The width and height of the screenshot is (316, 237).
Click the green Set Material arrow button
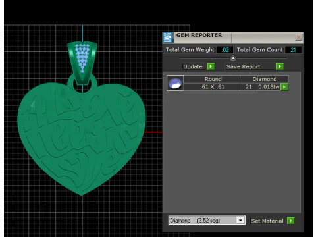(291, 221)
